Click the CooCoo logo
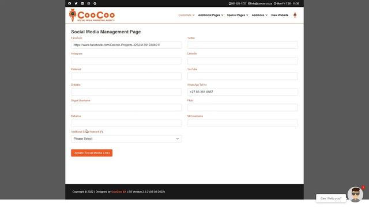 pyautogui.click(x=92, y=16)
